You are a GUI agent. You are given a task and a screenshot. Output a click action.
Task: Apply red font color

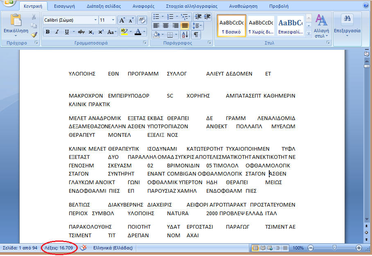(138, 32)
